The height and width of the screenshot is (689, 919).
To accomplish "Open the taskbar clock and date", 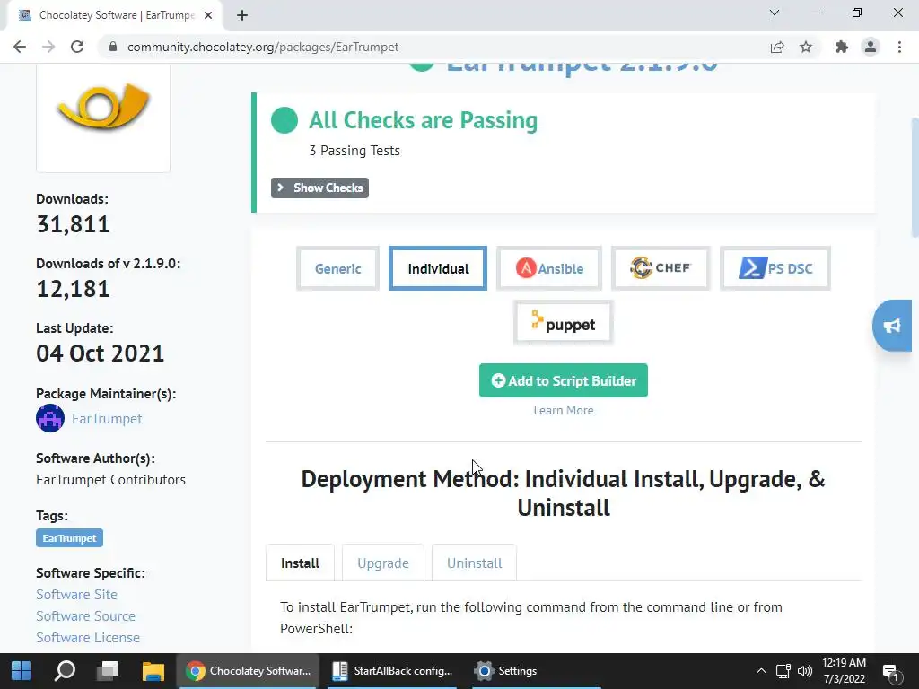I will click(x=844, y=671).
